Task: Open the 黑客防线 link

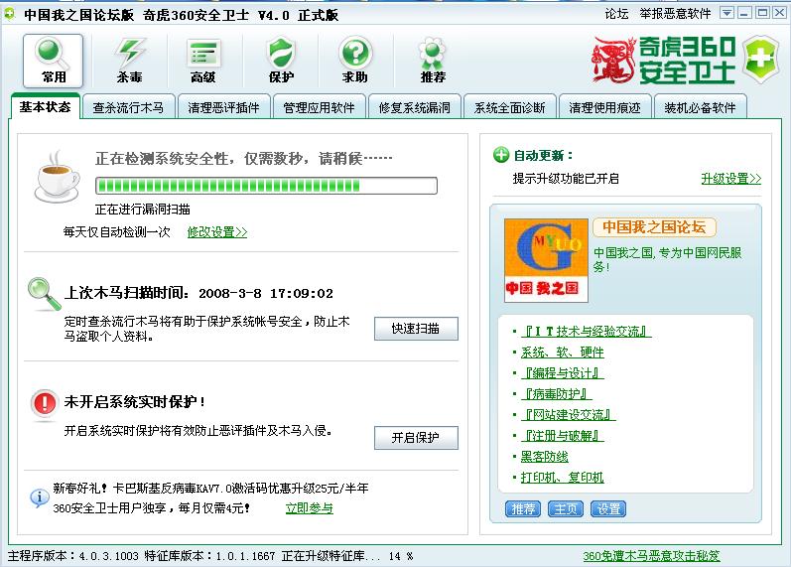Action: (544, 457)
